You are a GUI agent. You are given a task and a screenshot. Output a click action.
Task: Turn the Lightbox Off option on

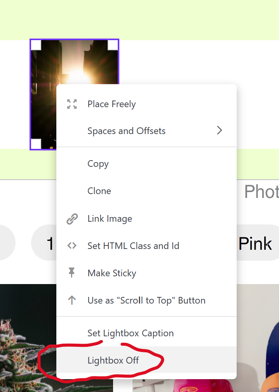coord(113,360)
